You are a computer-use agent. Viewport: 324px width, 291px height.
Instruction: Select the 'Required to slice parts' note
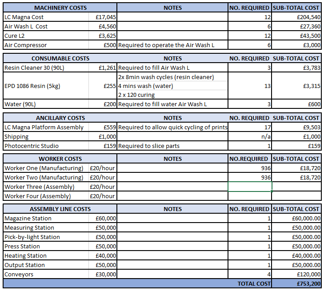172,146
